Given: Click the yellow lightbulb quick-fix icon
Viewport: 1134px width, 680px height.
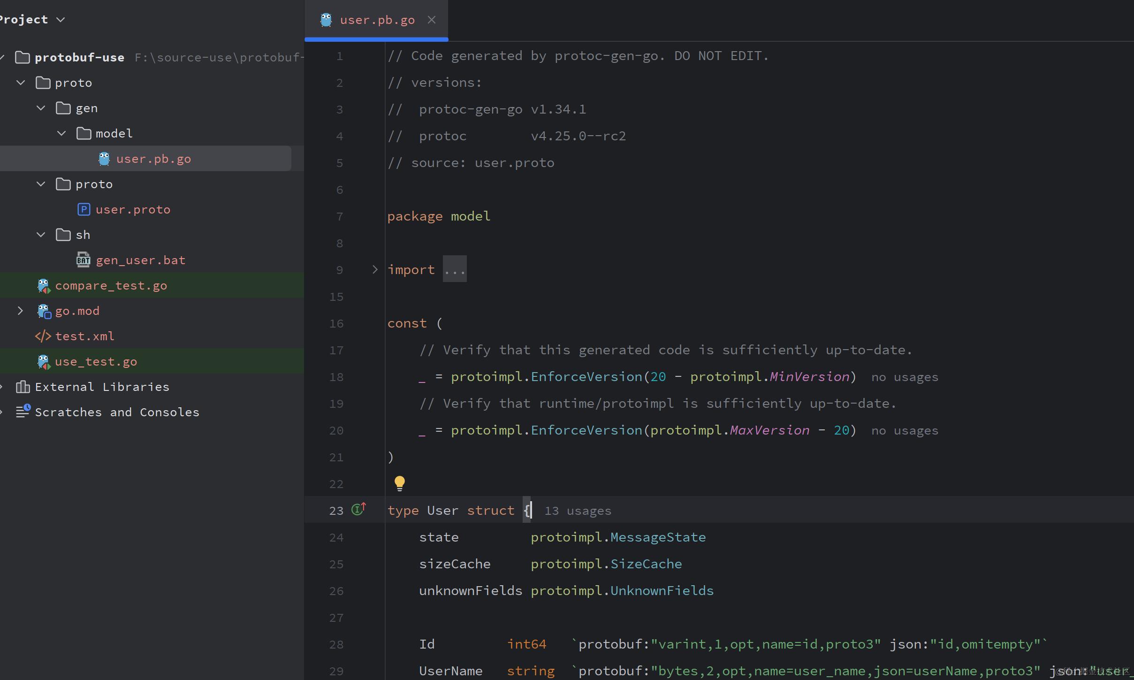Looking at the screenshot, I should (399, 483).
